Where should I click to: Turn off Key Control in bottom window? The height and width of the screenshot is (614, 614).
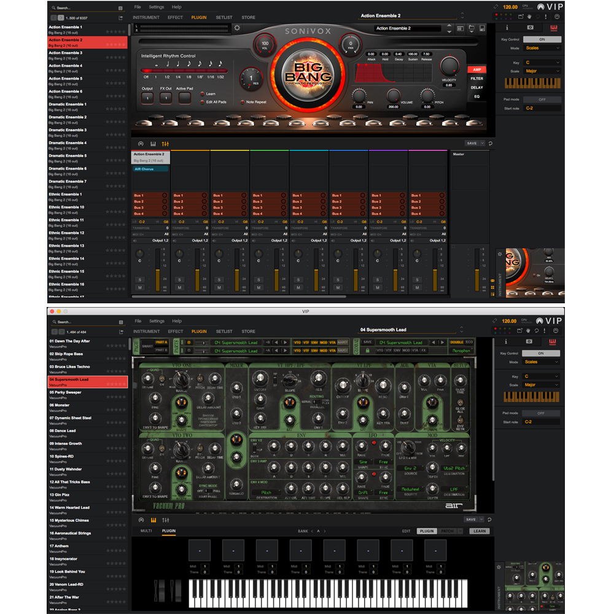pyautogui.click(x=541, y=353)
